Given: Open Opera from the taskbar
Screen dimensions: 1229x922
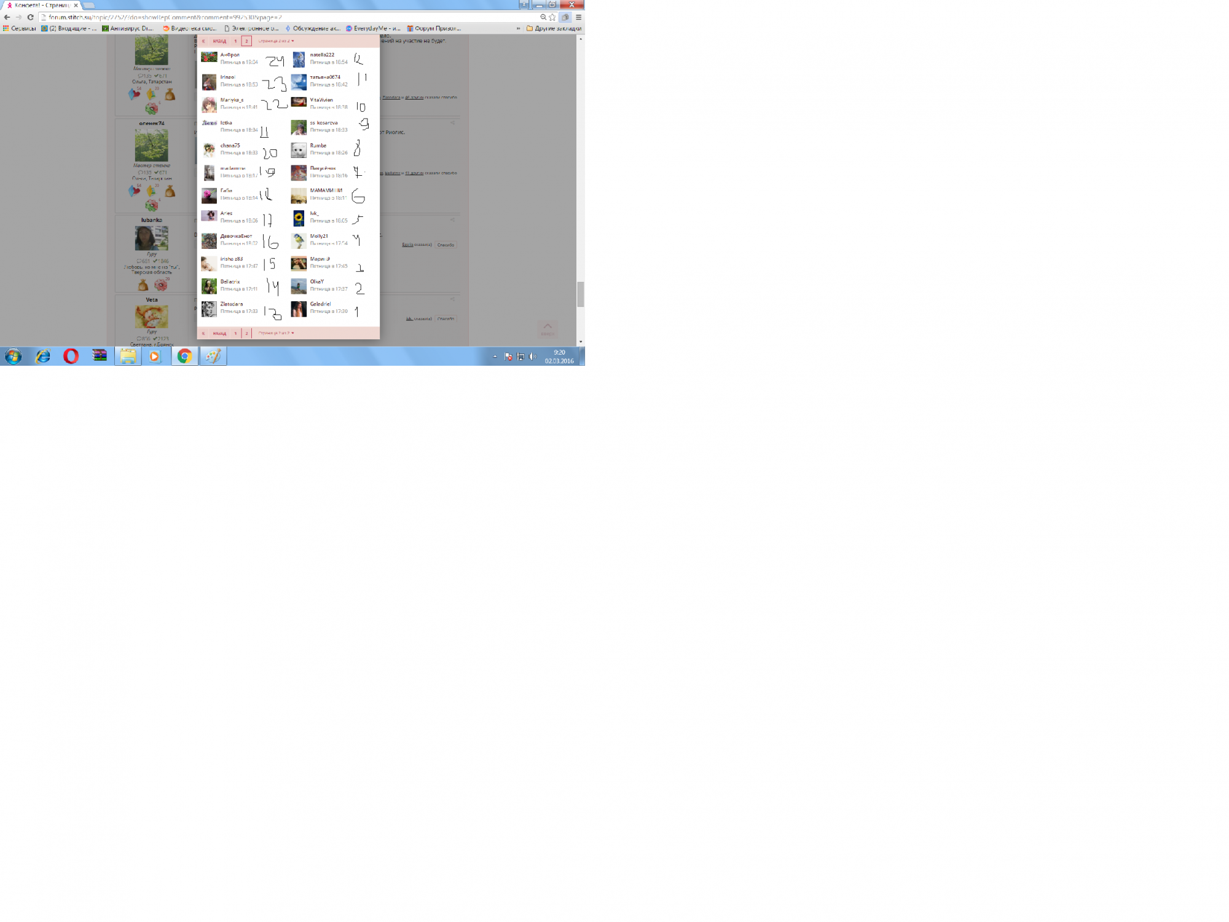Looking at the screenshot, I should coord(71,356).
